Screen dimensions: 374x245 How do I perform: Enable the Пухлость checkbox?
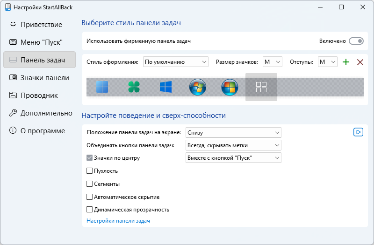pos(89,171)
